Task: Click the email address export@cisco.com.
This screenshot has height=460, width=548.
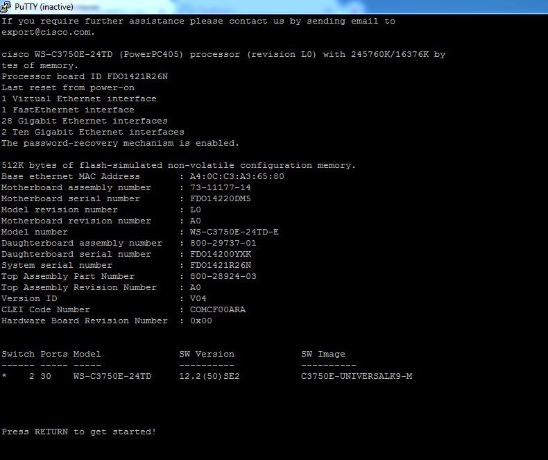Action: click(48, 32)
